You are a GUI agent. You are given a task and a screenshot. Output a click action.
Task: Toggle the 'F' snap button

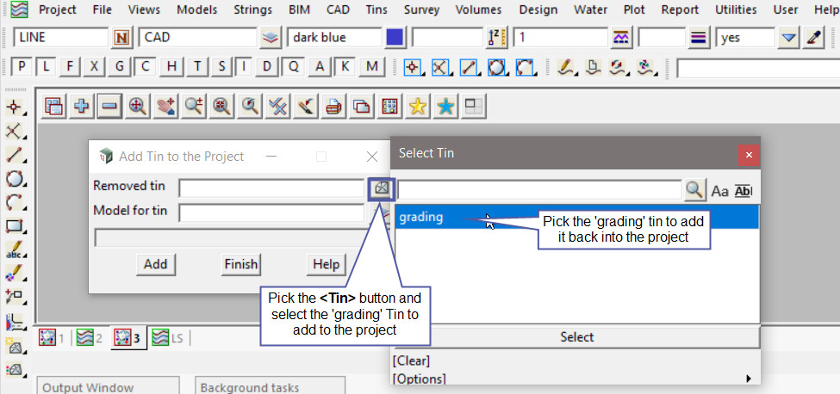70,67
